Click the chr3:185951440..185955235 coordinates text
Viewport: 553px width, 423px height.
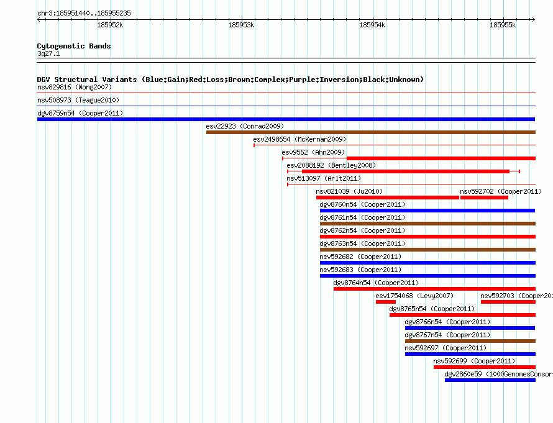84,13
